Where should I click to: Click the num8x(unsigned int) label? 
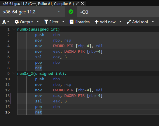pyautogui.click(x=39, y=29)
